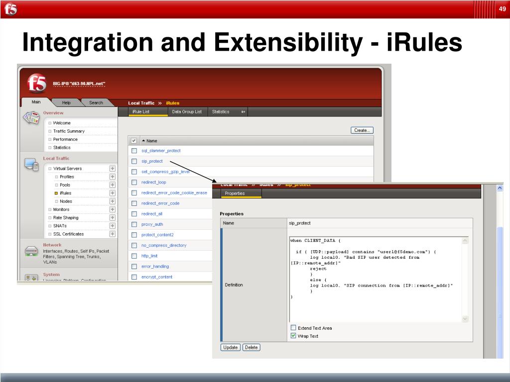Image resolution: width=510 pixels, height=382 pixels.
Task: Check the box for http_limit
Action: click(x=134, y=256)
